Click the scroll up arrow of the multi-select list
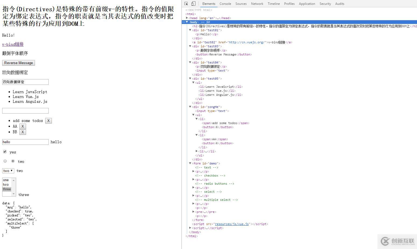Viewport: 417px width, 249px height. (14, 180)
